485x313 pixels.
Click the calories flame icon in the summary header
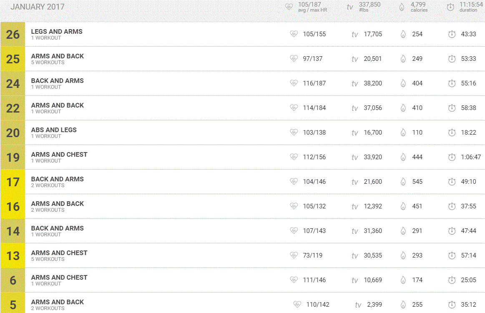click(402, 7)
